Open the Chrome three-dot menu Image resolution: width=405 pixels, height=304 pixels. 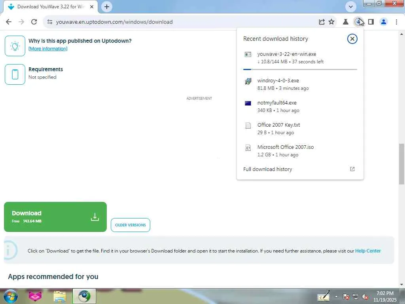396,22
